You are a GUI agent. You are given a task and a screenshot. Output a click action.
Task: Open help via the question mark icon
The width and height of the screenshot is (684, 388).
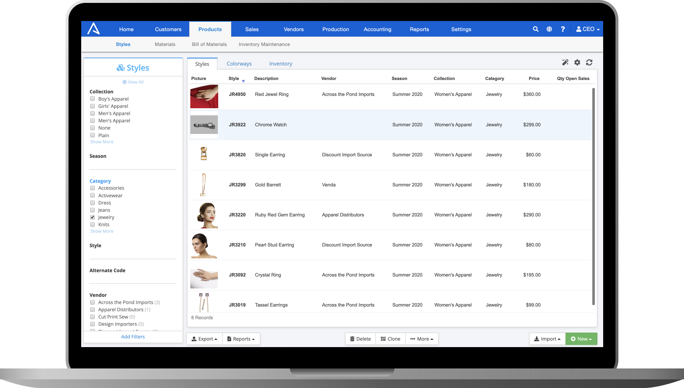pyautogui.click(x=563, y=29)
